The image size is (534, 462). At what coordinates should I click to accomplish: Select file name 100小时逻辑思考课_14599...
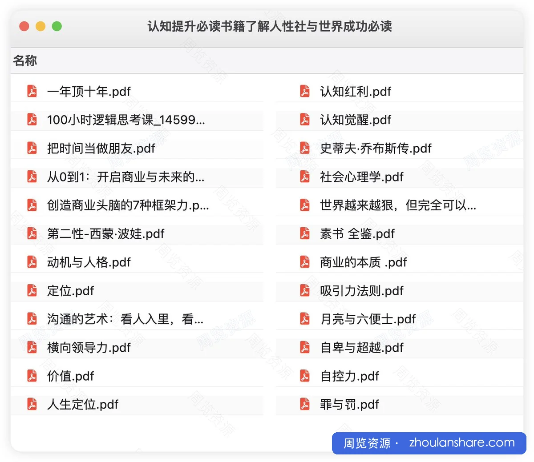[126, 120]
